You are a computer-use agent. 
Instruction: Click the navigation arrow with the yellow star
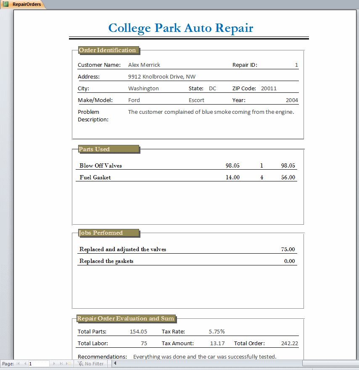68,364
